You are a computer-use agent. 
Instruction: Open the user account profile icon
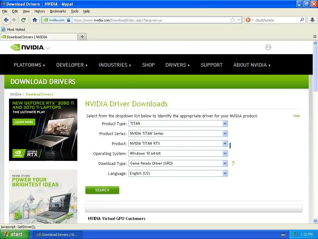tap(268, 47)
